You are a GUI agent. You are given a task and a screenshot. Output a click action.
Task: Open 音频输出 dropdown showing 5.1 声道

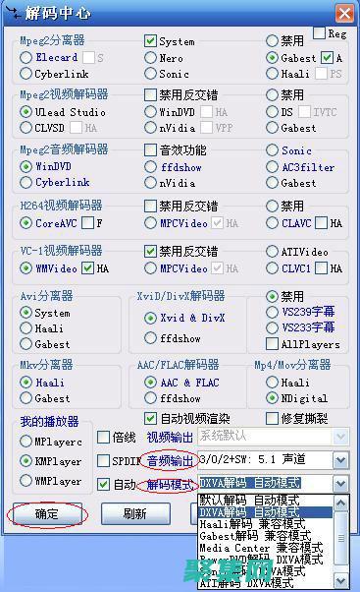(x=340, y=460)
